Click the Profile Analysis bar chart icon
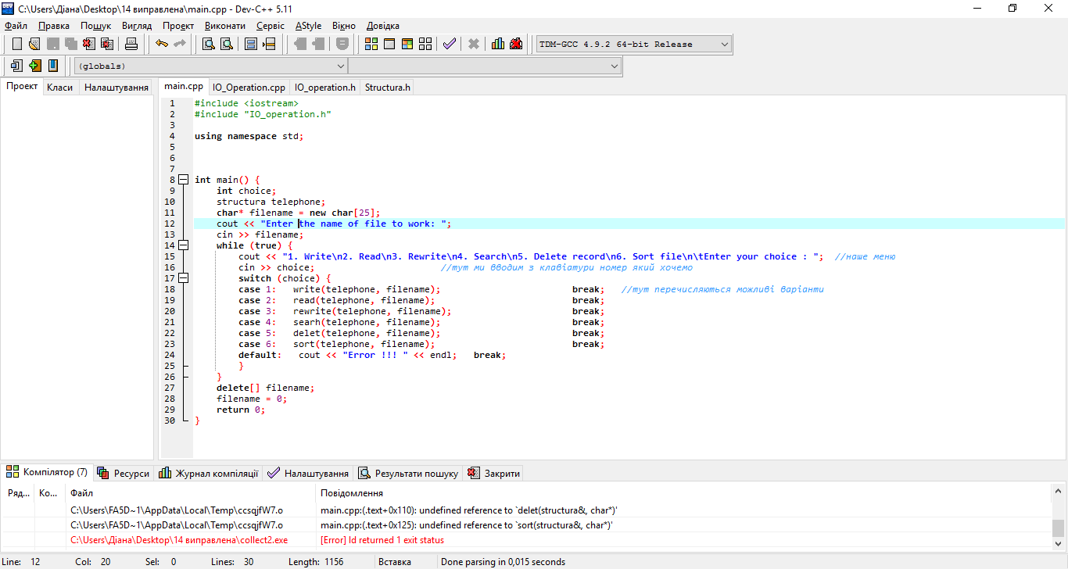The width and height of the screenshot is (1068, 569). pyautogui.click(x=498, y=44)
